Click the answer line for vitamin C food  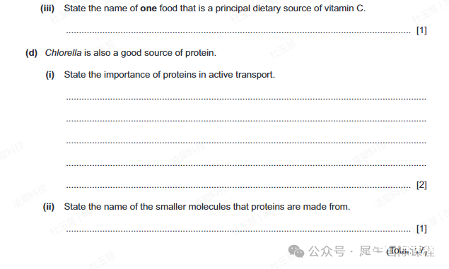pyautogui.click(x=238, y=32)
